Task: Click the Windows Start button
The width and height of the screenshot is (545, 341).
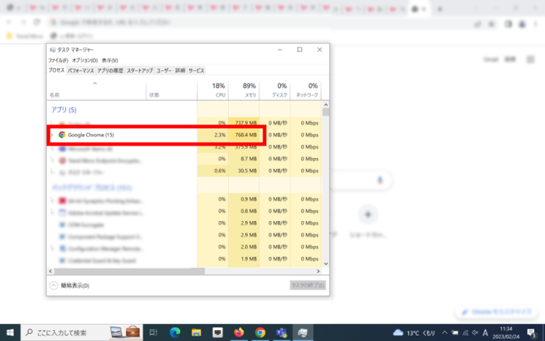Action: point(9,332)
